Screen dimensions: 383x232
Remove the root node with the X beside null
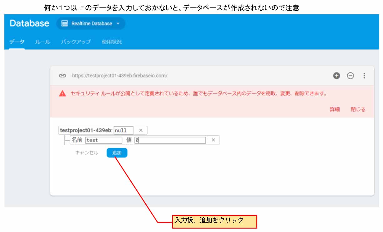pos(141,130)
